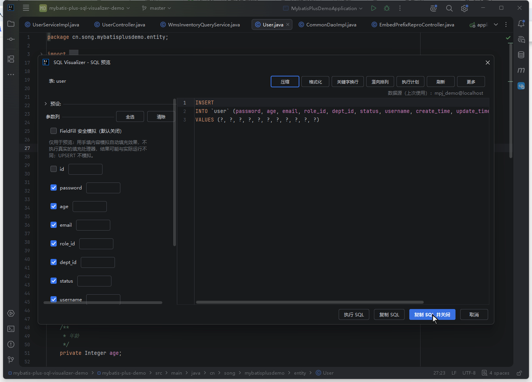Open the Terminal tool window icon

tap(11, 329)
